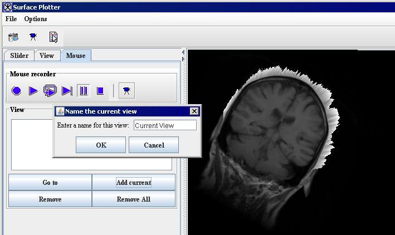Screen dimensions: 395x235
Task: Switch to the View tab
Action: click(47, 56)
